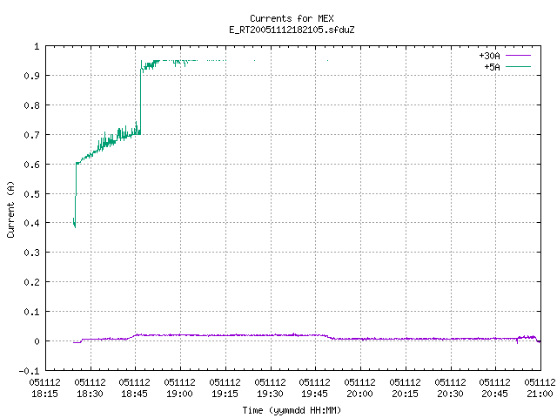Click the x-axis time label 20:30
557x418 pixels.
point(450,394)
